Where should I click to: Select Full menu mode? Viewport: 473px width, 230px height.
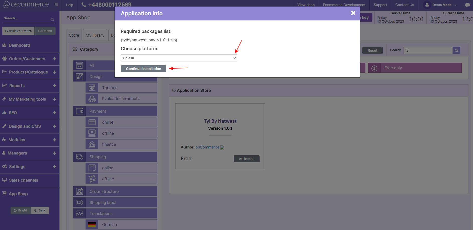45,31
